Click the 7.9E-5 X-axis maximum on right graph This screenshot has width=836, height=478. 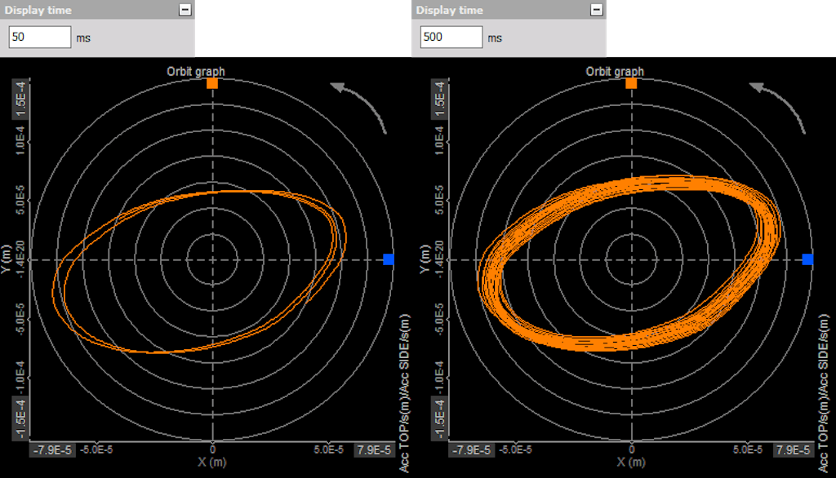pyautogui.click(x=794, y=450)
